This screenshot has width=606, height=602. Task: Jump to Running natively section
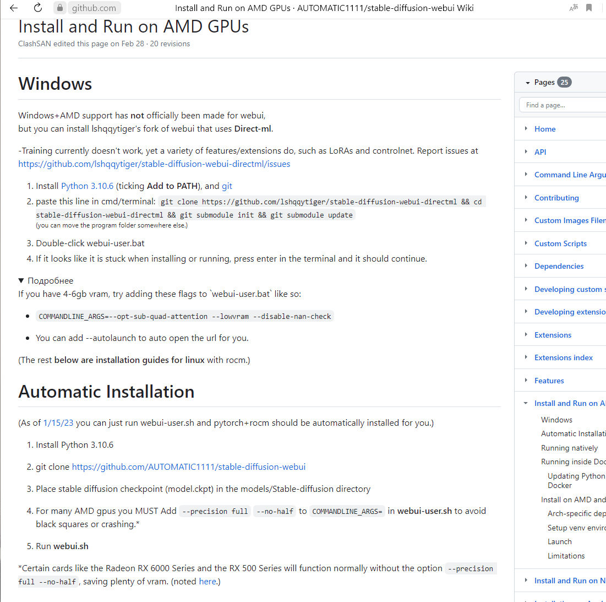[569, 448]
